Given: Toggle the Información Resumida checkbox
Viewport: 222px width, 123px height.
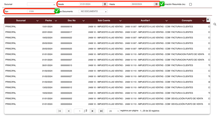Looking at the screenshot, I should click(x=190, y=4).
